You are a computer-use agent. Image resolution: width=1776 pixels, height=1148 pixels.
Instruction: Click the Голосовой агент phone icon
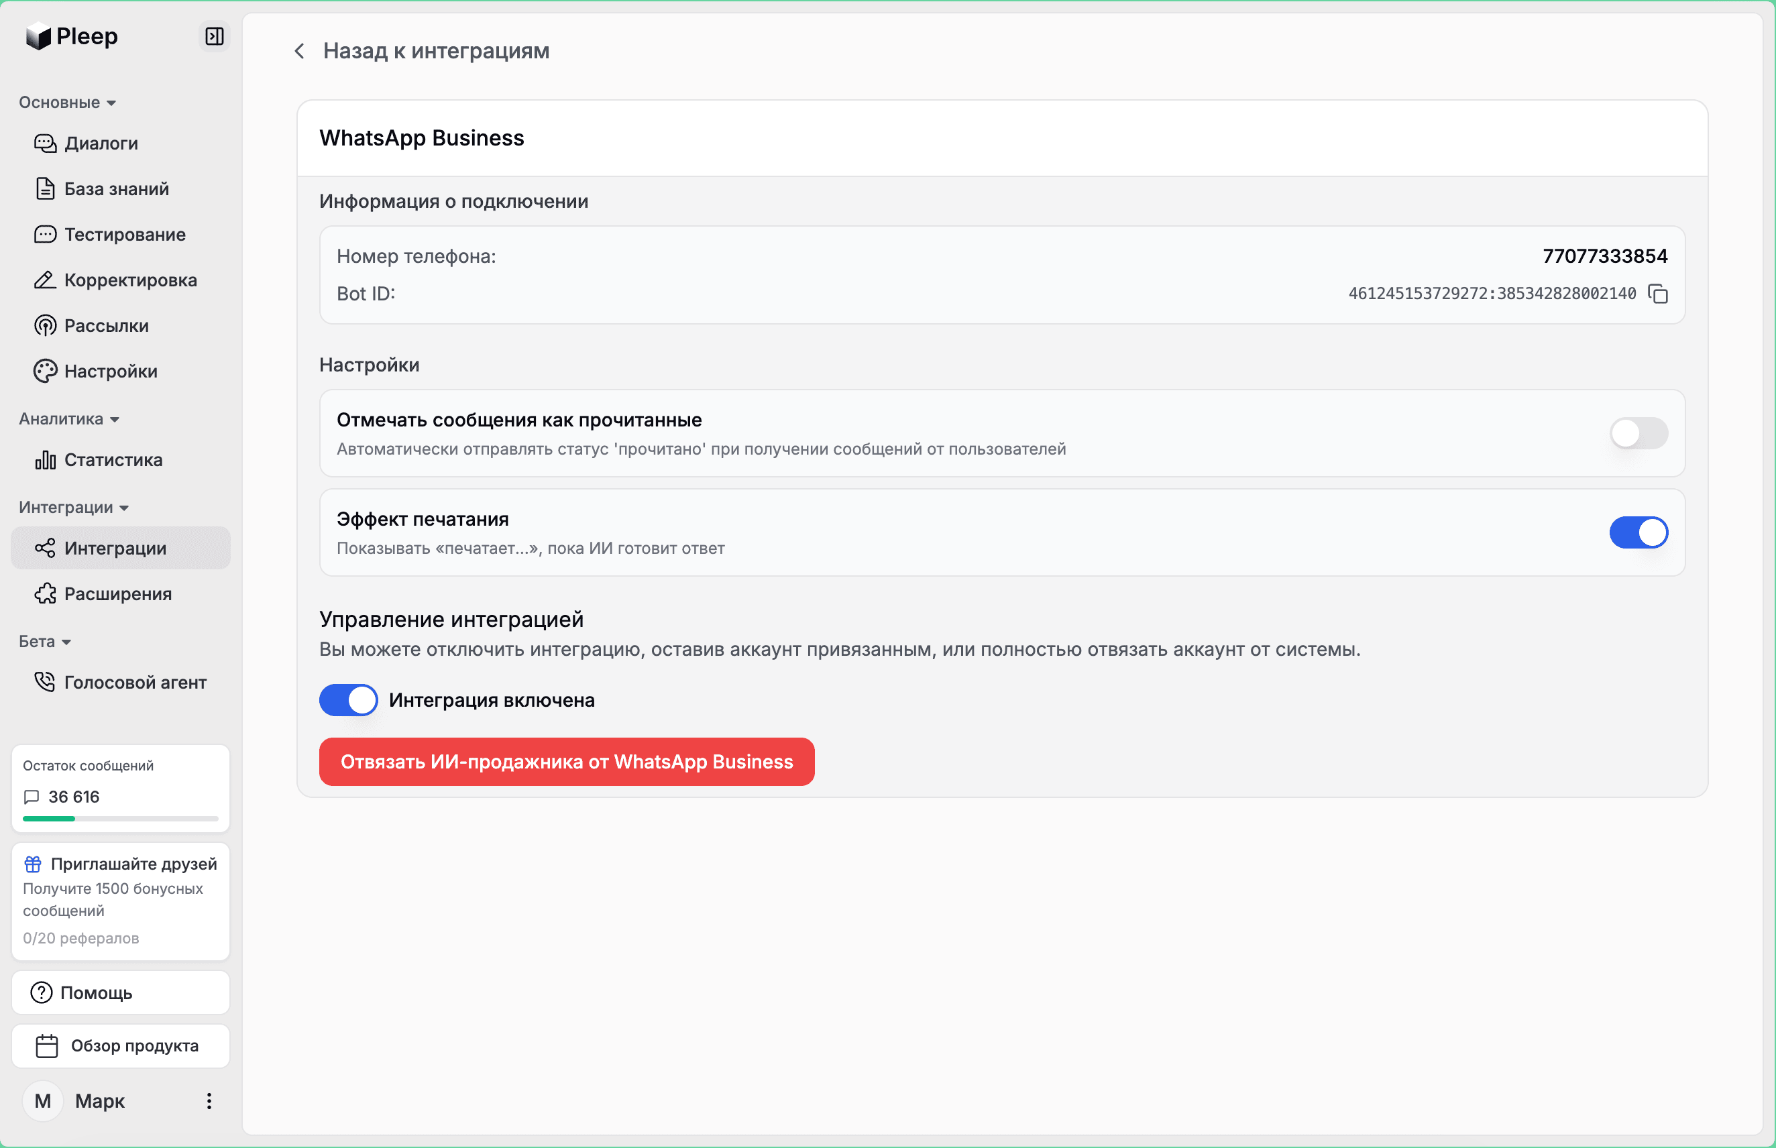point(45,682)
